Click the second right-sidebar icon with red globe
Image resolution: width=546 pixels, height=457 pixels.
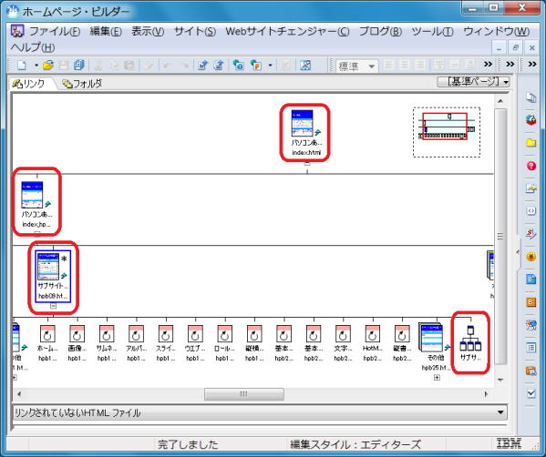531,120
